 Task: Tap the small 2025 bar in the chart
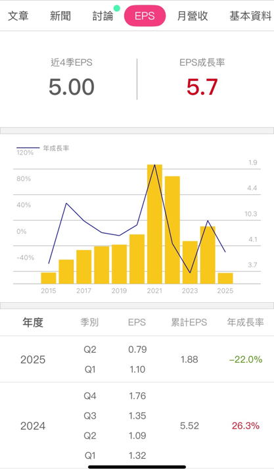pyautogui.click(x=225, y=278)
